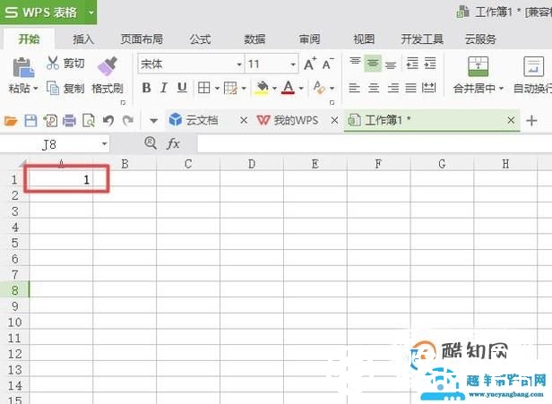The height and width of the screenshot is (404, 552).
Task: Switch to the 开始 ribbon tab
Action: 30,39
